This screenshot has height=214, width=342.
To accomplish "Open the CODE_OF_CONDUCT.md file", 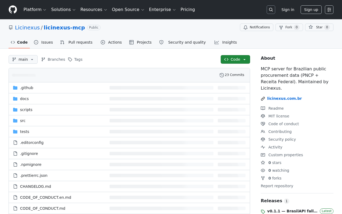I will (x=43, y=208).
